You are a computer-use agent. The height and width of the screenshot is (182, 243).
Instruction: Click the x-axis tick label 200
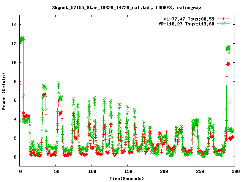[x=164, y=171]
